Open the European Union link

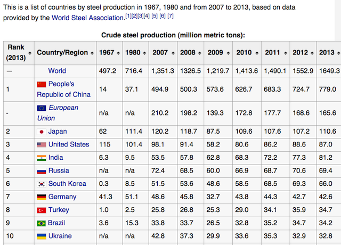click(x=58, y=113)
